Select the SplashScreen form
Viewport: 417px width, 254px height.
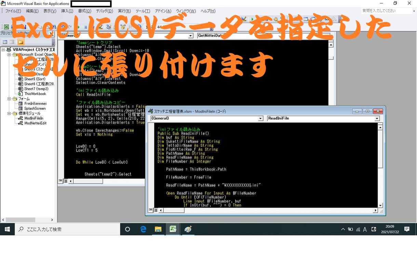(x=35, y=108)
